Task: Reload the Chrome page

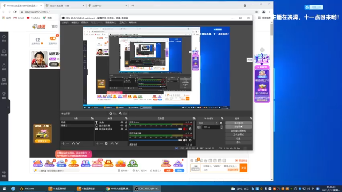Action: coord(15,12)
